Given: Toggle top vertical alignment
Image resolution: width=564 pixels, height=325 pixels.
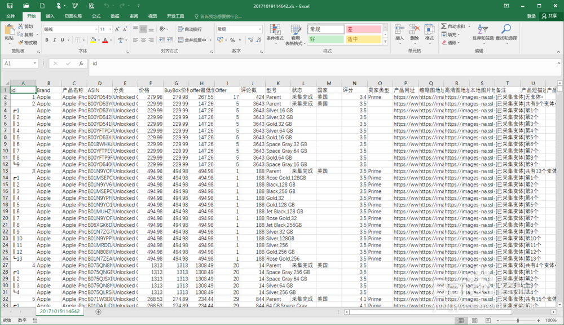Looking at the screenshot, I should click(135, 29).
